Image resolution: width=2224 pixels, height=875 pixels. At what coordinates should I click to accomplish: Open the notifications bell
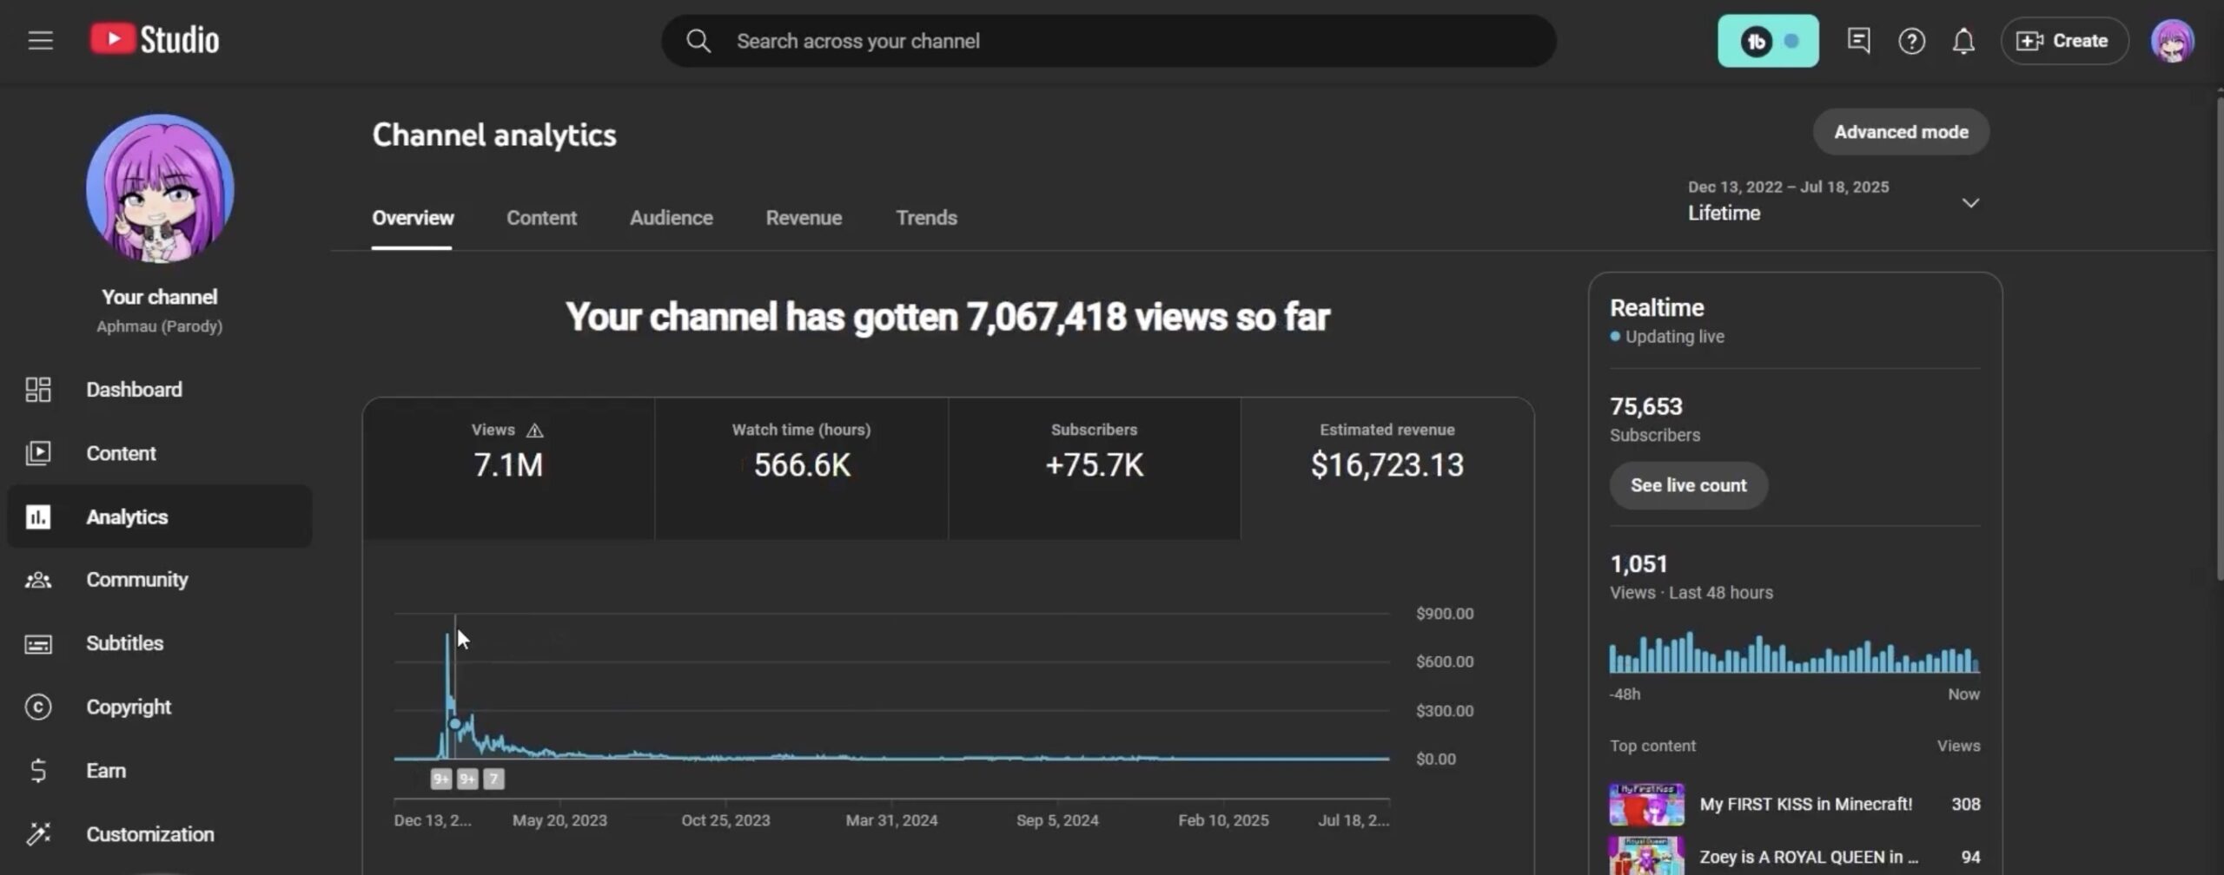pos(1963,41)
